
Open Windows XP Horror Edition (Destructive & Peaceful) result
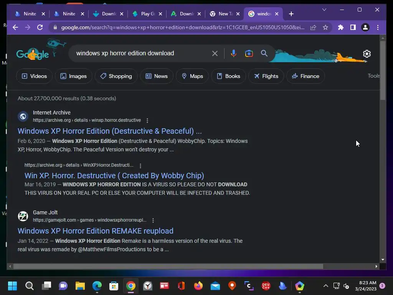click(x=109, y=131)
